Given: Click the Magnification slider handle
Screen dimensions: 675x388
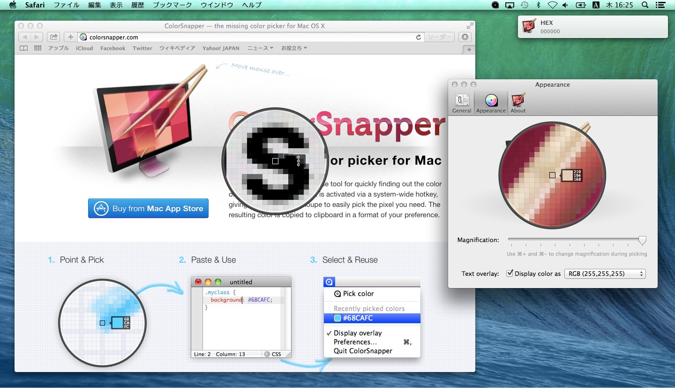Looking at the screenshot, I should (642, 240).
